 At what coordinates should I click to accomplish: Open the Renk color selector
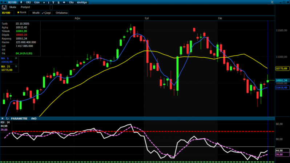tap(22, 13)
